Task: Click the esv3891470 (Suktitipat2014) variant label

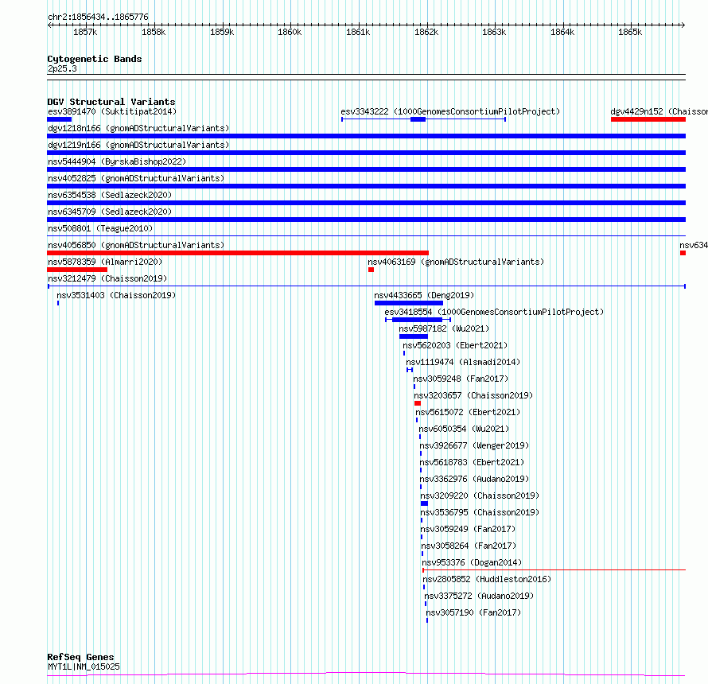Action: pyautogui.click(x=112, y=111)
